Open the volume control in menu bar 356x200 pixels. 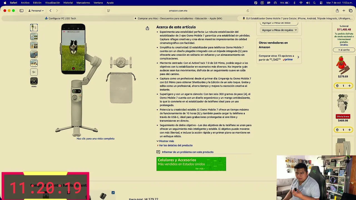[308, 3]
